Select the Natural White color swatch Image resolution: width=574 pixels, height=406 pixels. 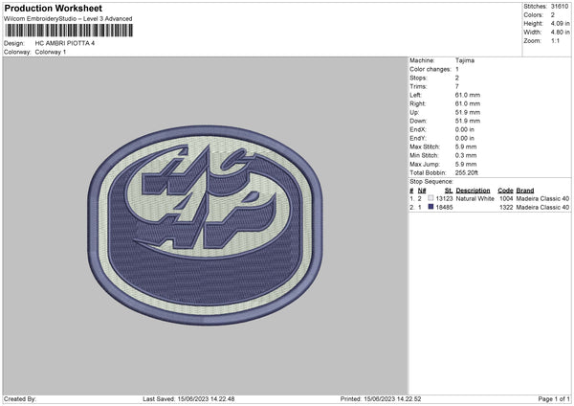click(430, 198)
